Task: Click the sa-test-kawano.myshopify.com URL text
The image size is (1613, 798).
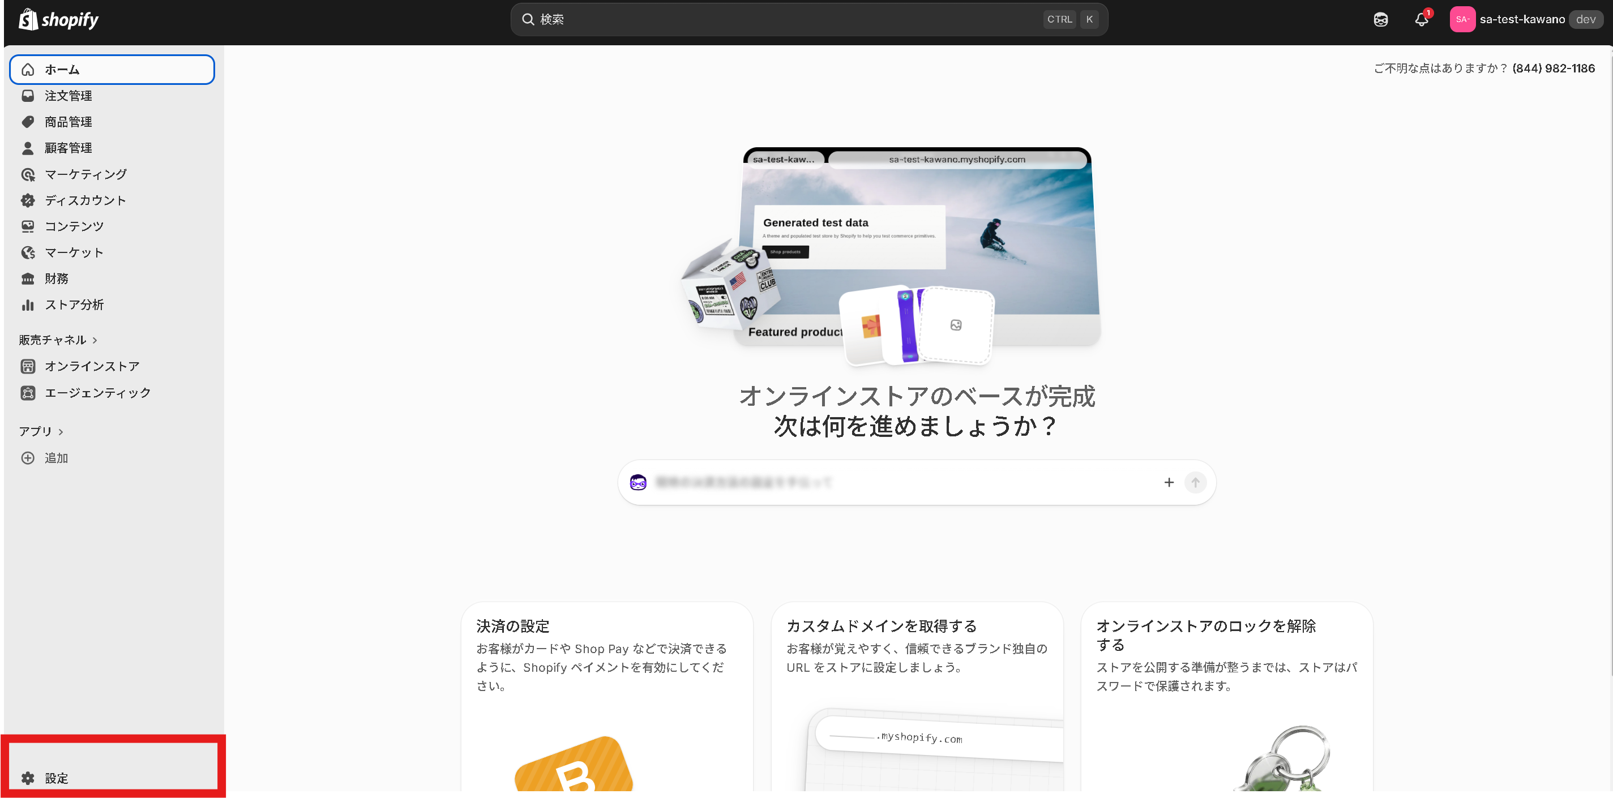Action: tap(957, 160)
